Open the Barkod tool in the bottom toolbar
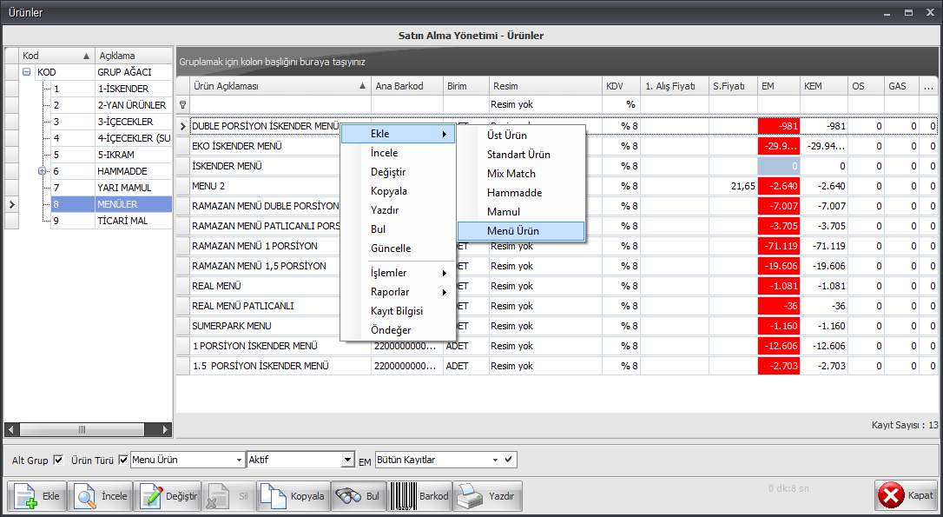Image resolution: width=943 pixels, height=517 pixels. 419,496
